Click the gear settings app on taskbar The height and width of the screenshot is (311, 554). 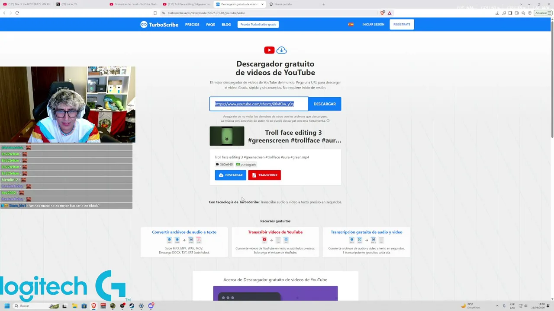point(141,306)
